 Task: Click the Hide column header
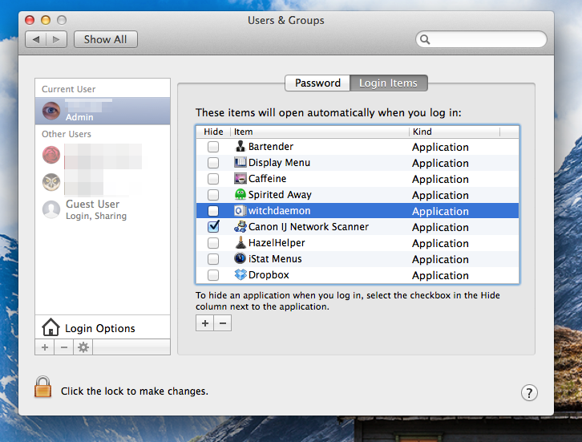click(213, 132)
